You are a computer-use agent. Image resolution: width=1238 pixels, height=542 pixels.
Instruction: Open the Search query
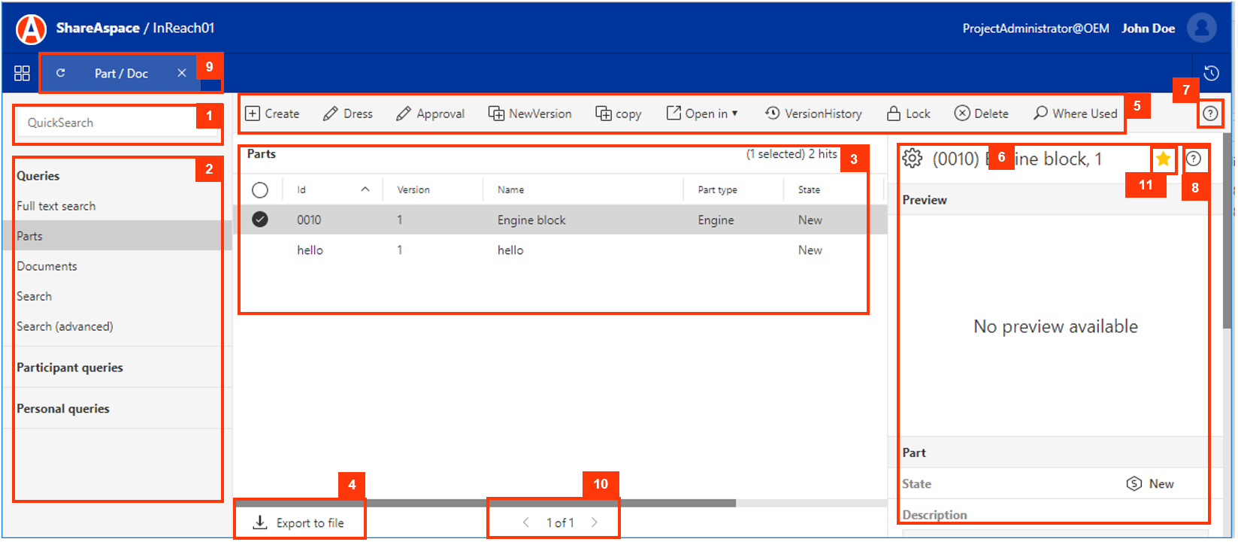coord(35,296)
